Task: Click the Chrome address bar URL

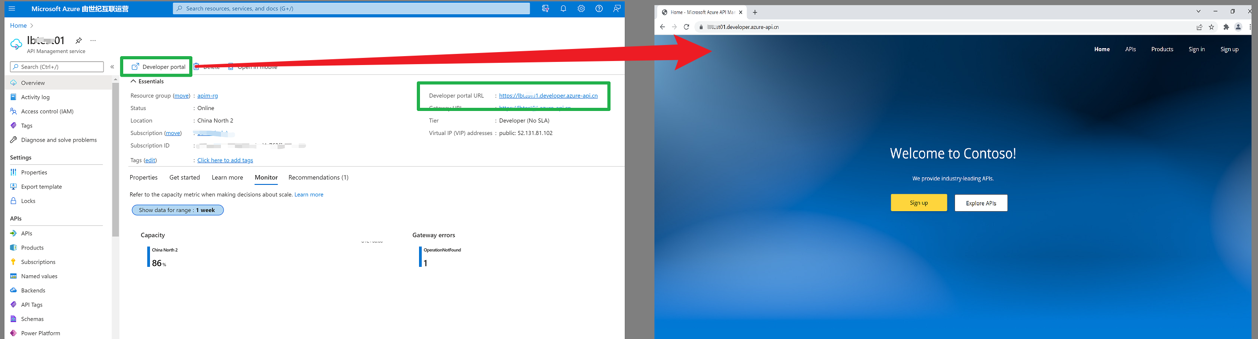Action: click(x=743, y=27)
